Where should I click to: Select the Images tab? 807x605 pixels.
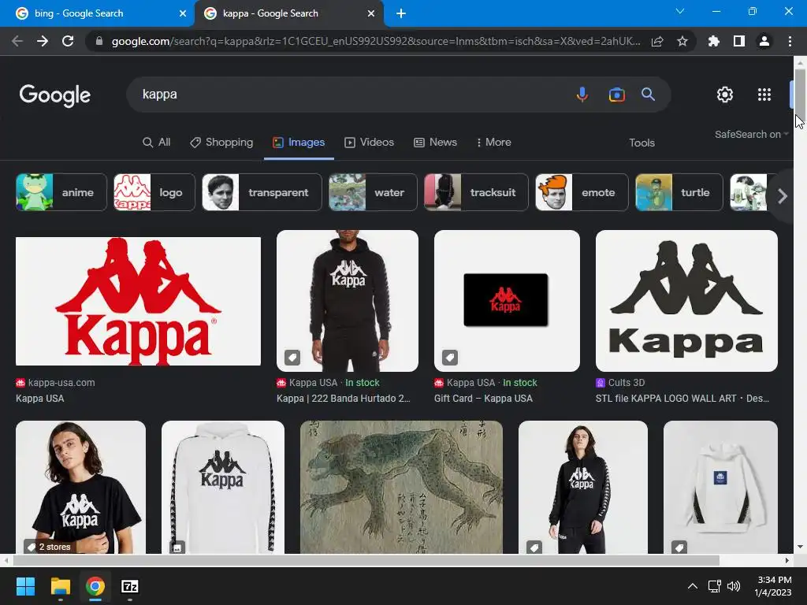pos(299,143)
